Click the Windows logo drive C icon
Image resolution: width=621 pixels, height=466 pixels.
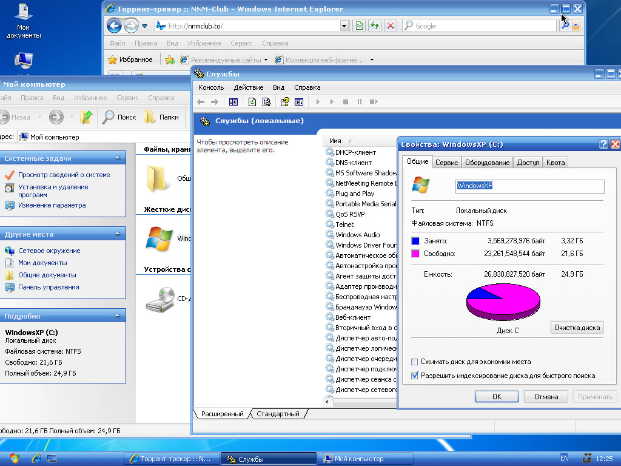[x=159, y=239]
